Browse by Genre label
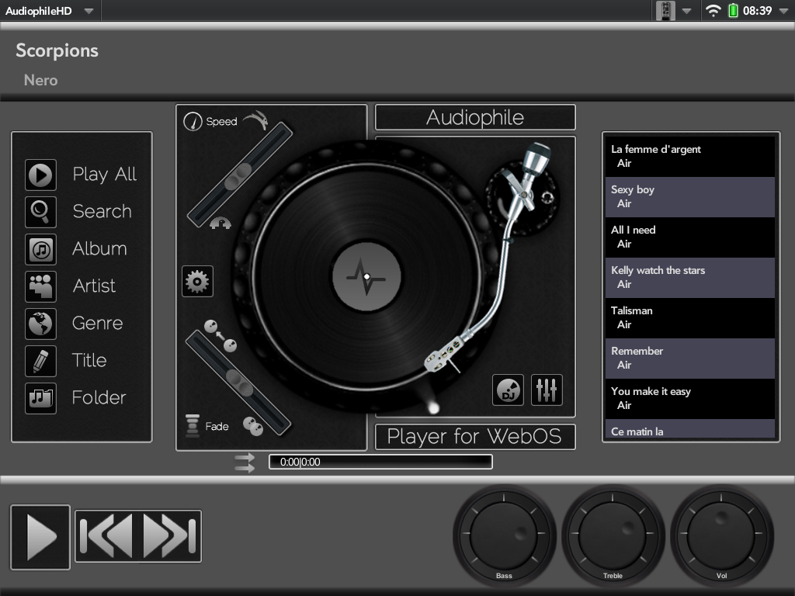This screenshot has height=596, width=795. click(97, 324)
